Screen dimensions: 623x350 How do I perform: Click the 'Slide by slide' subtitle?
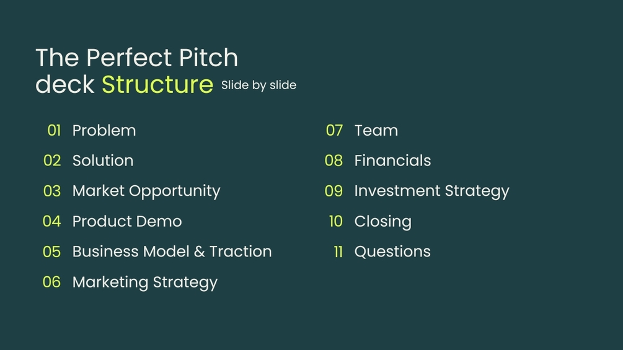[258, 85]
